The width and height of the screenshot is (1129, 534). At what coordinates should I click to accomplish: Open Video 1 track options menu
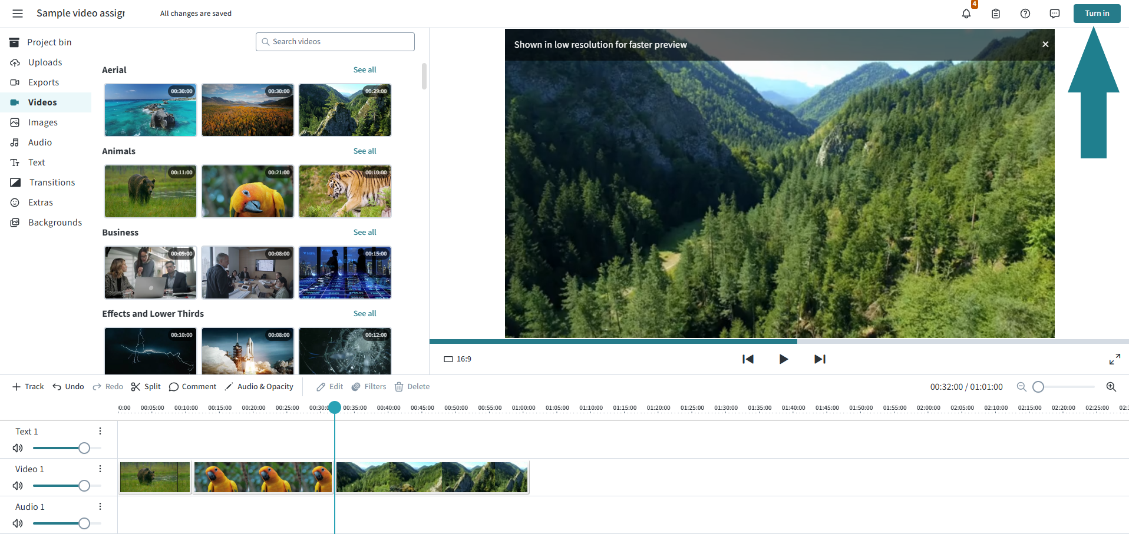coord(100,469)
